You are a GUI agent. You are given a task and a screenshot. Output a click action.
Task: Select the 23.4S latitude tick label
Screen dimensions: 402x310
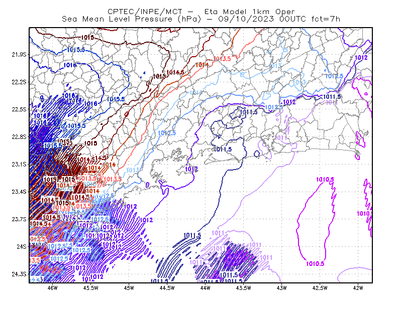19,192
